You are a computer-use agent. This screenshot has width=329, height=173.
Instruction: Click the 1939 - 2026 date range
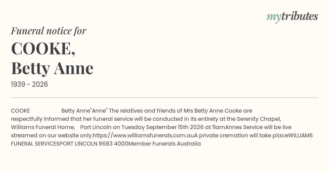[x=29, y=85]
